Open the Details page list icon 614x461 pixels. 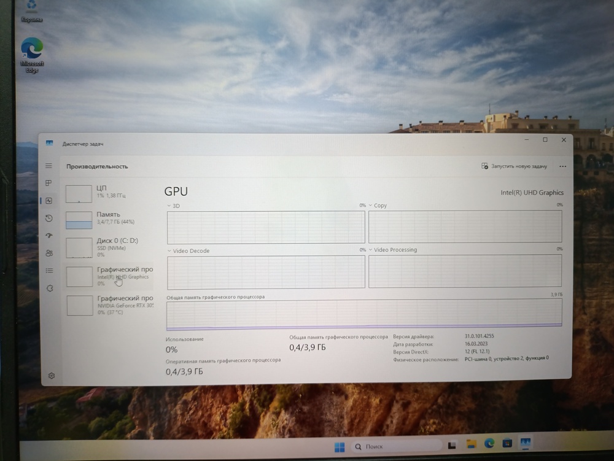coord(49,271)
